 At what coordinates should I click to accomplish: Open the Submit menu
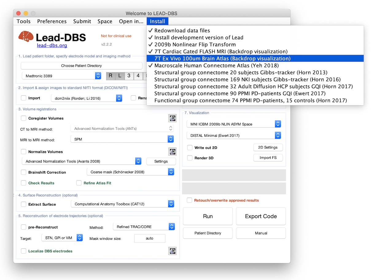click(82, 21)
